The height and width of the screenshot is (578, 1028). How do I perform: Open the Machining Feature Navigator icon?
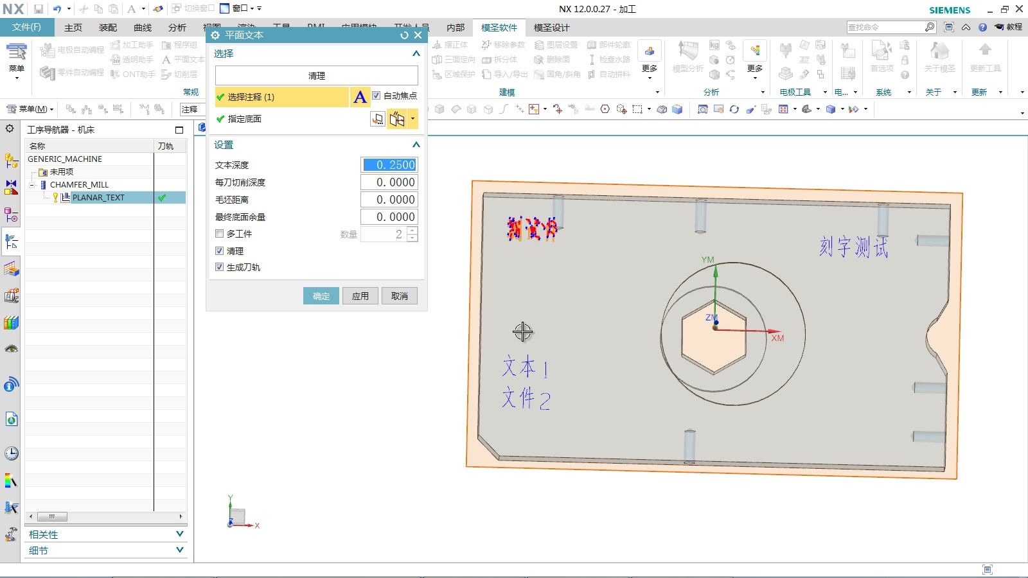point(11,269)
